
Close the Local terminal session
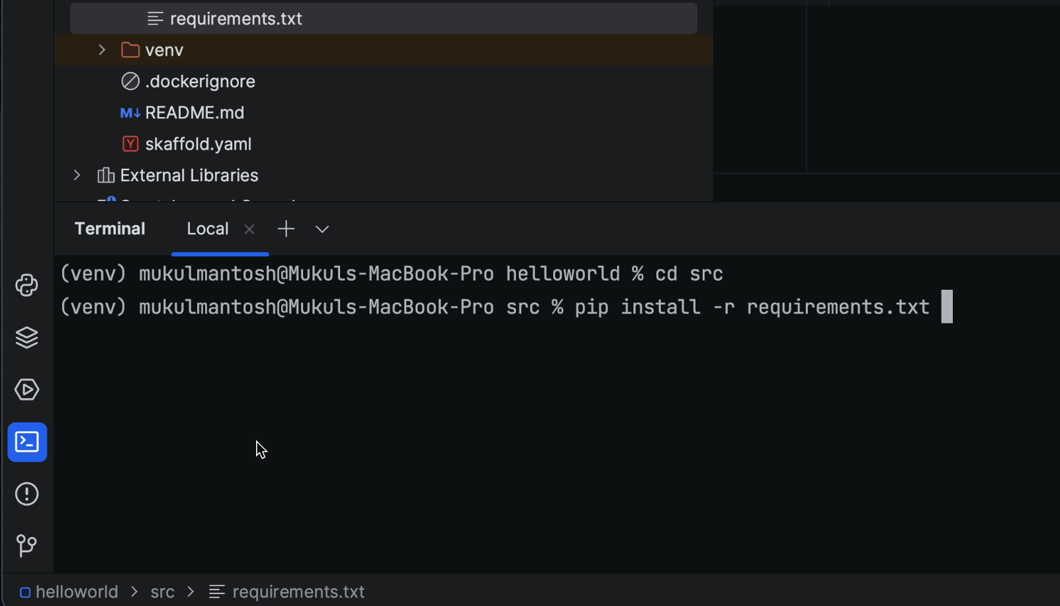pyautogui.click(x=249, y=229)
